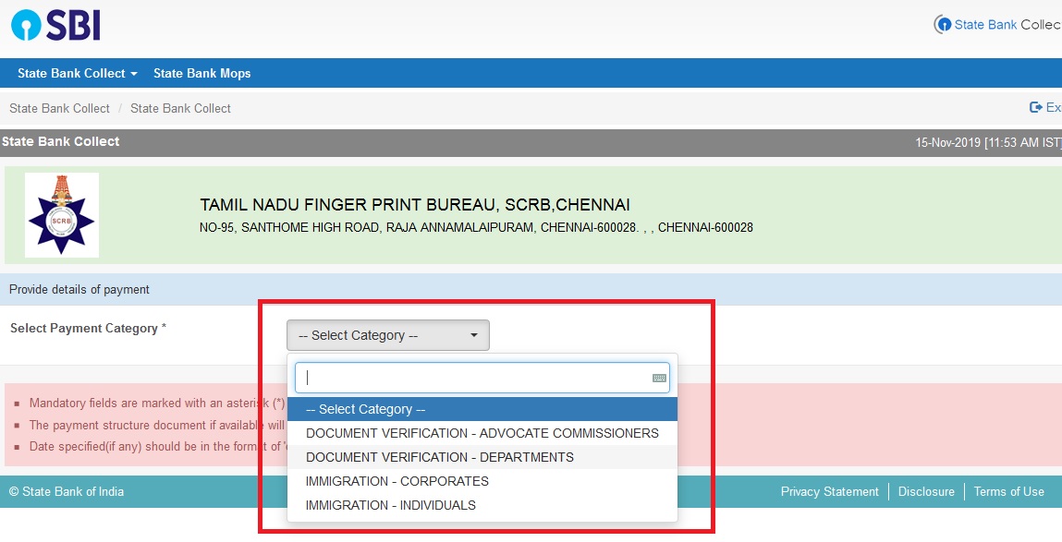This screenshot has height=542, width=1062.
Task: Toggle the Select Category dropdown button
Action: 387,335
